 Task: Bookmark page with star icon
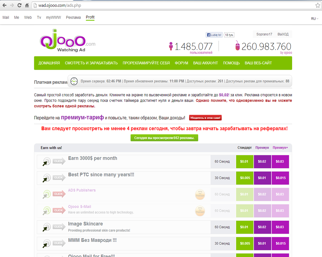[x=318, y=5]
